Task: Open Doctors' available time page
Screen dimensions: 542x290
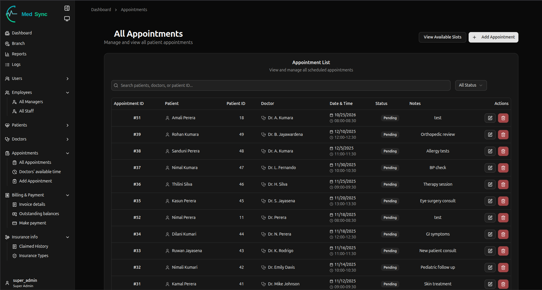Action: pos(40,172)
